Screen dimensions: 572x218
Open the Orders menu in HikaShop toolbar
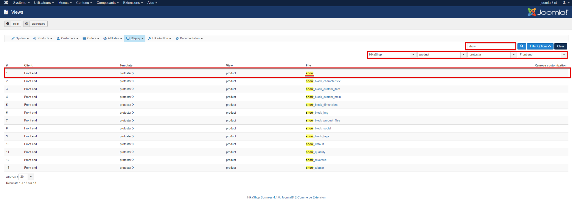tap(91, 38)
